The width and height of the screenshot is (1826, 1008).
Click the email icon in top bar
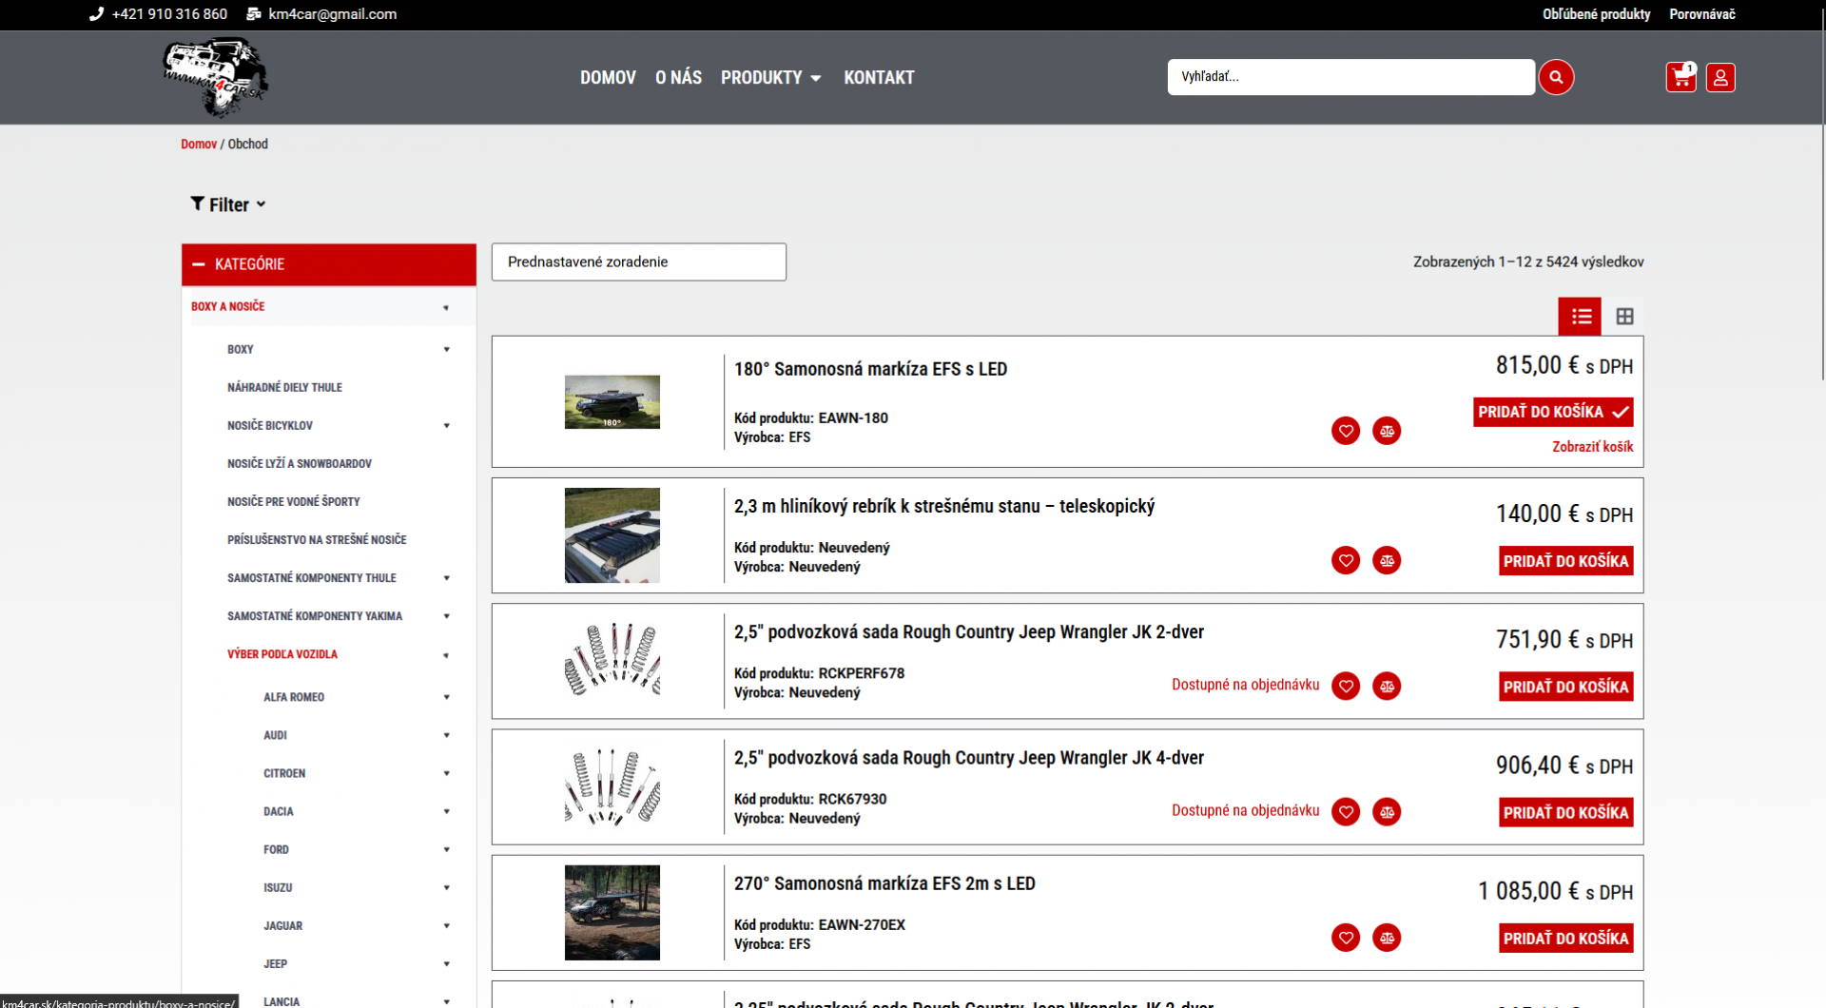[254, 14]
